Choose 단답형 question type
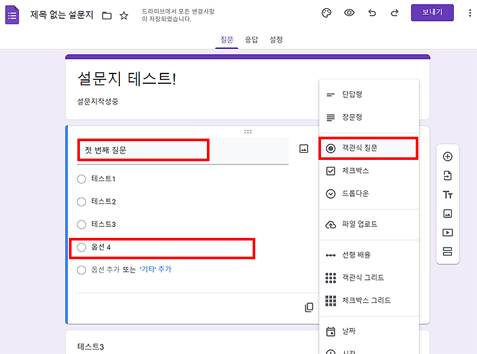The image size is (477, 354). pos(369,94)
